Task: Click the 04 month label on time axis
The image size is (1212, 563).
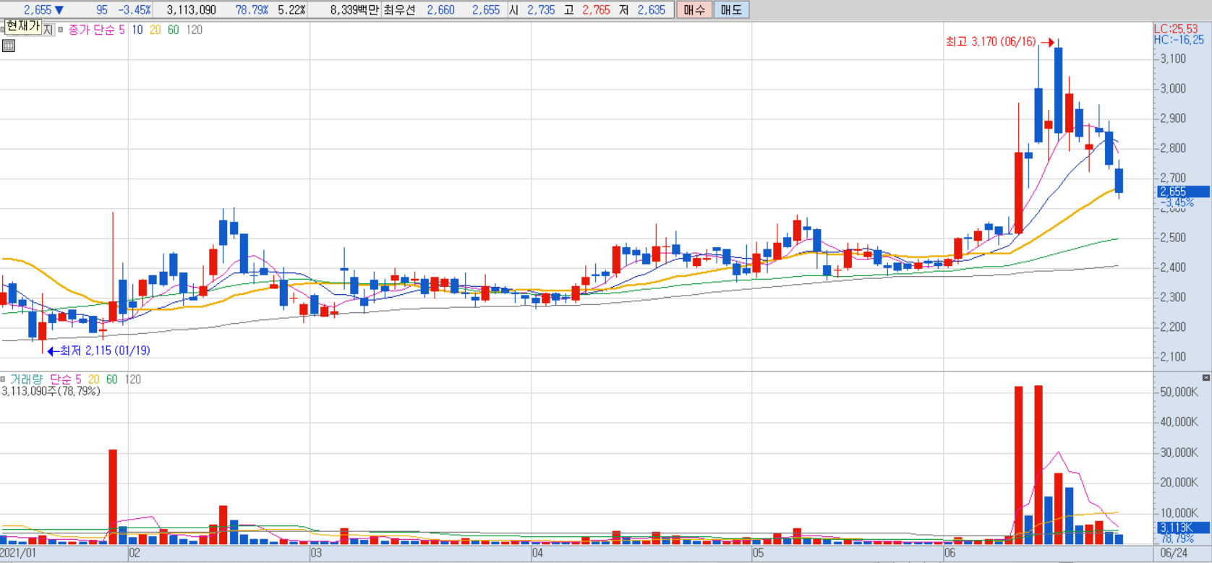Action: [537, 553]
